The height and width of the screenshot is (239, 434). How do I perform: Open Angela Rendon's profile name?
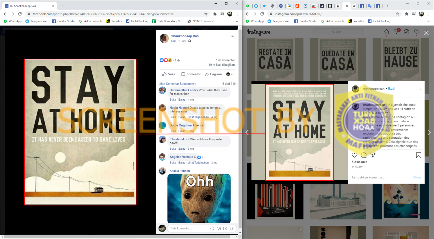click(180, 171)
